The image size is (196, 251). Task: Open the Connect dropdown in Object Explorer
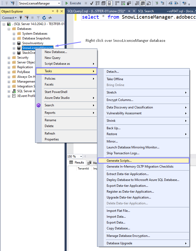(x=9, y=18)
